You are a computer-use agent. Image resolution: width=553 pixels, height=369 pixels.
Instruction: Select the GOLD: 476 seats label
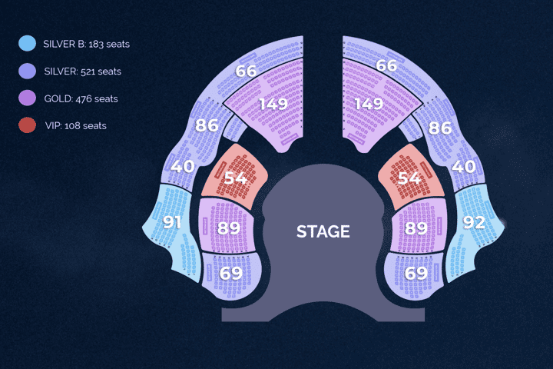[81, 98]
